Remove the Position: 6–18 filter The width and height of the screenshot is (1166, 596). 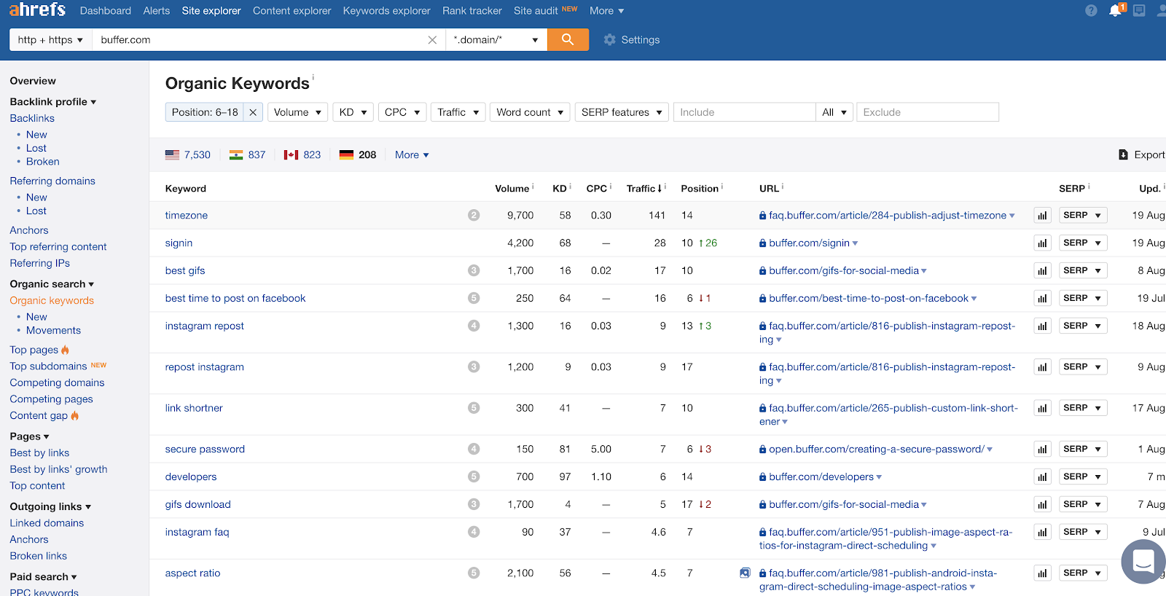[x=253, y=112]
